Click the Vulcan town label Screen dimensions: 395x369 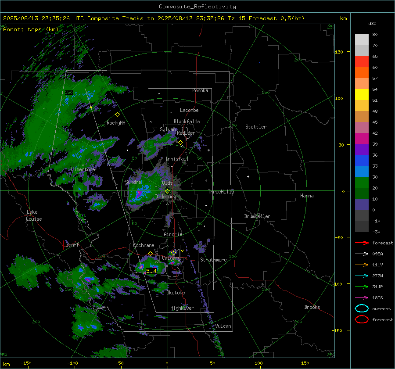(223, 326)
